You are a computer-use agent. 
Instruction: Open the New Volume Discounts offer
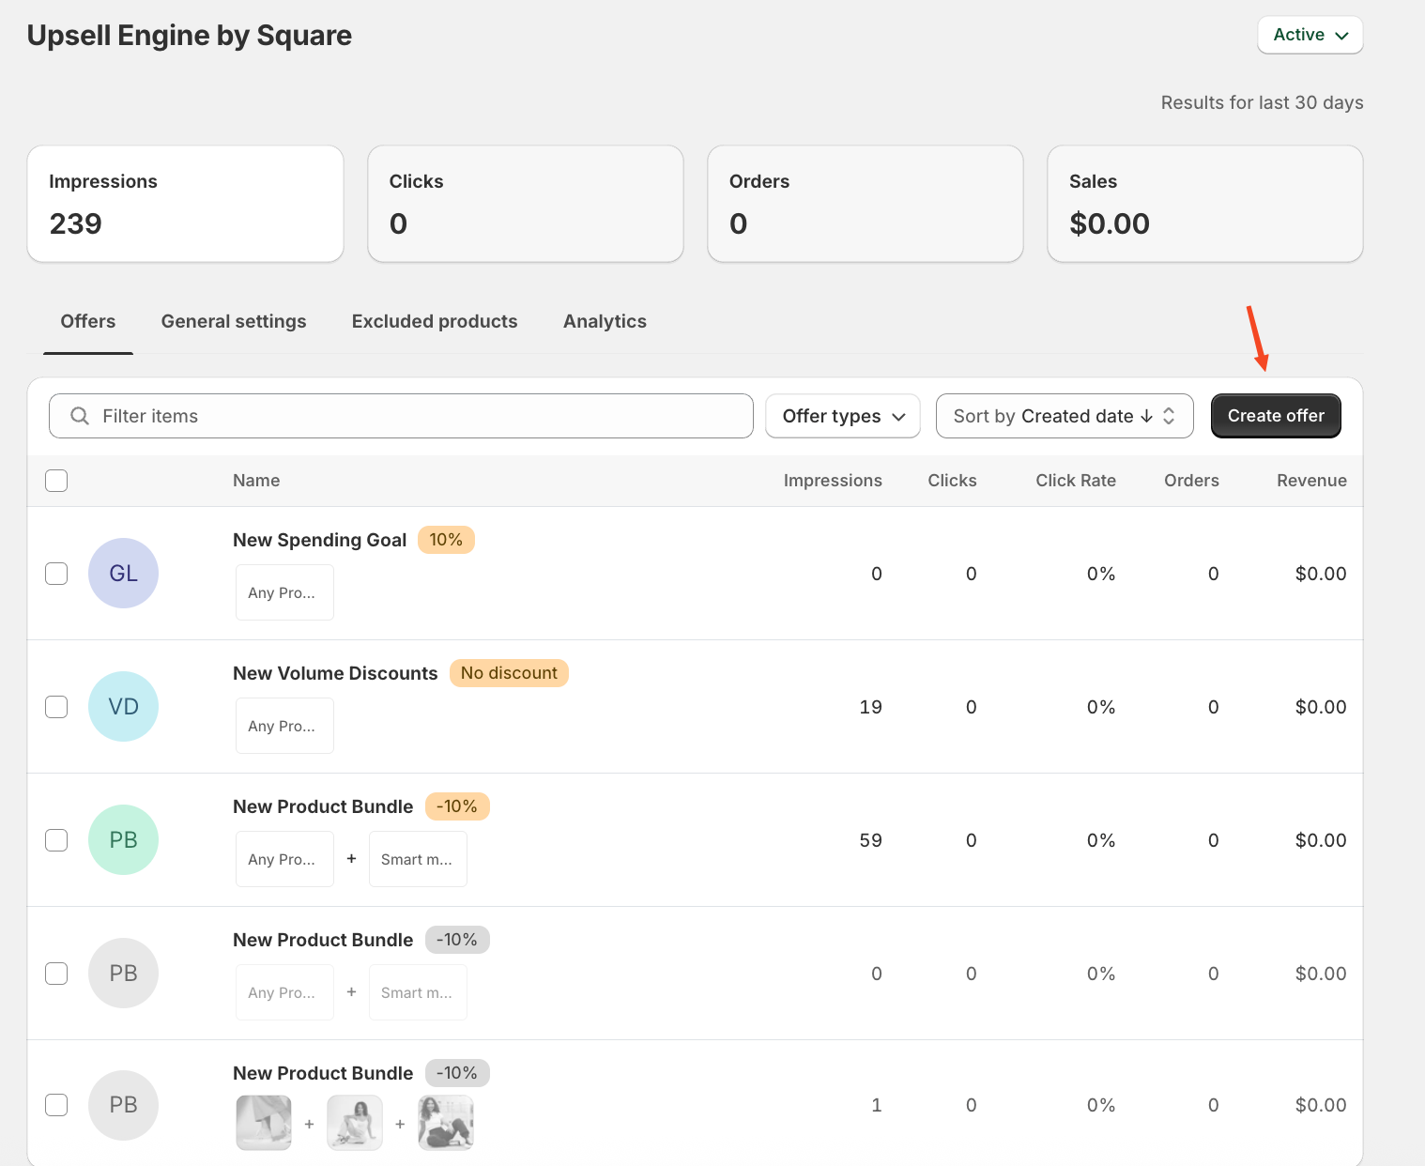[x=335, y=673]
